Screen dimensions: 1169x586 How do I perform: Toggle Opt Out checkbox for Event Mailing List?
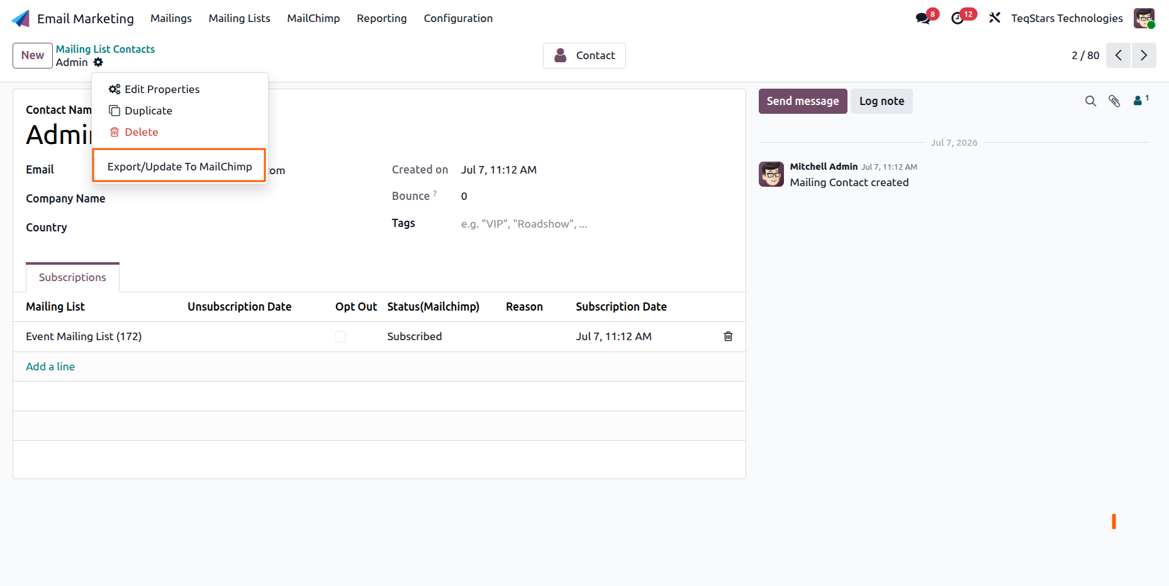(x=340, y=337)
